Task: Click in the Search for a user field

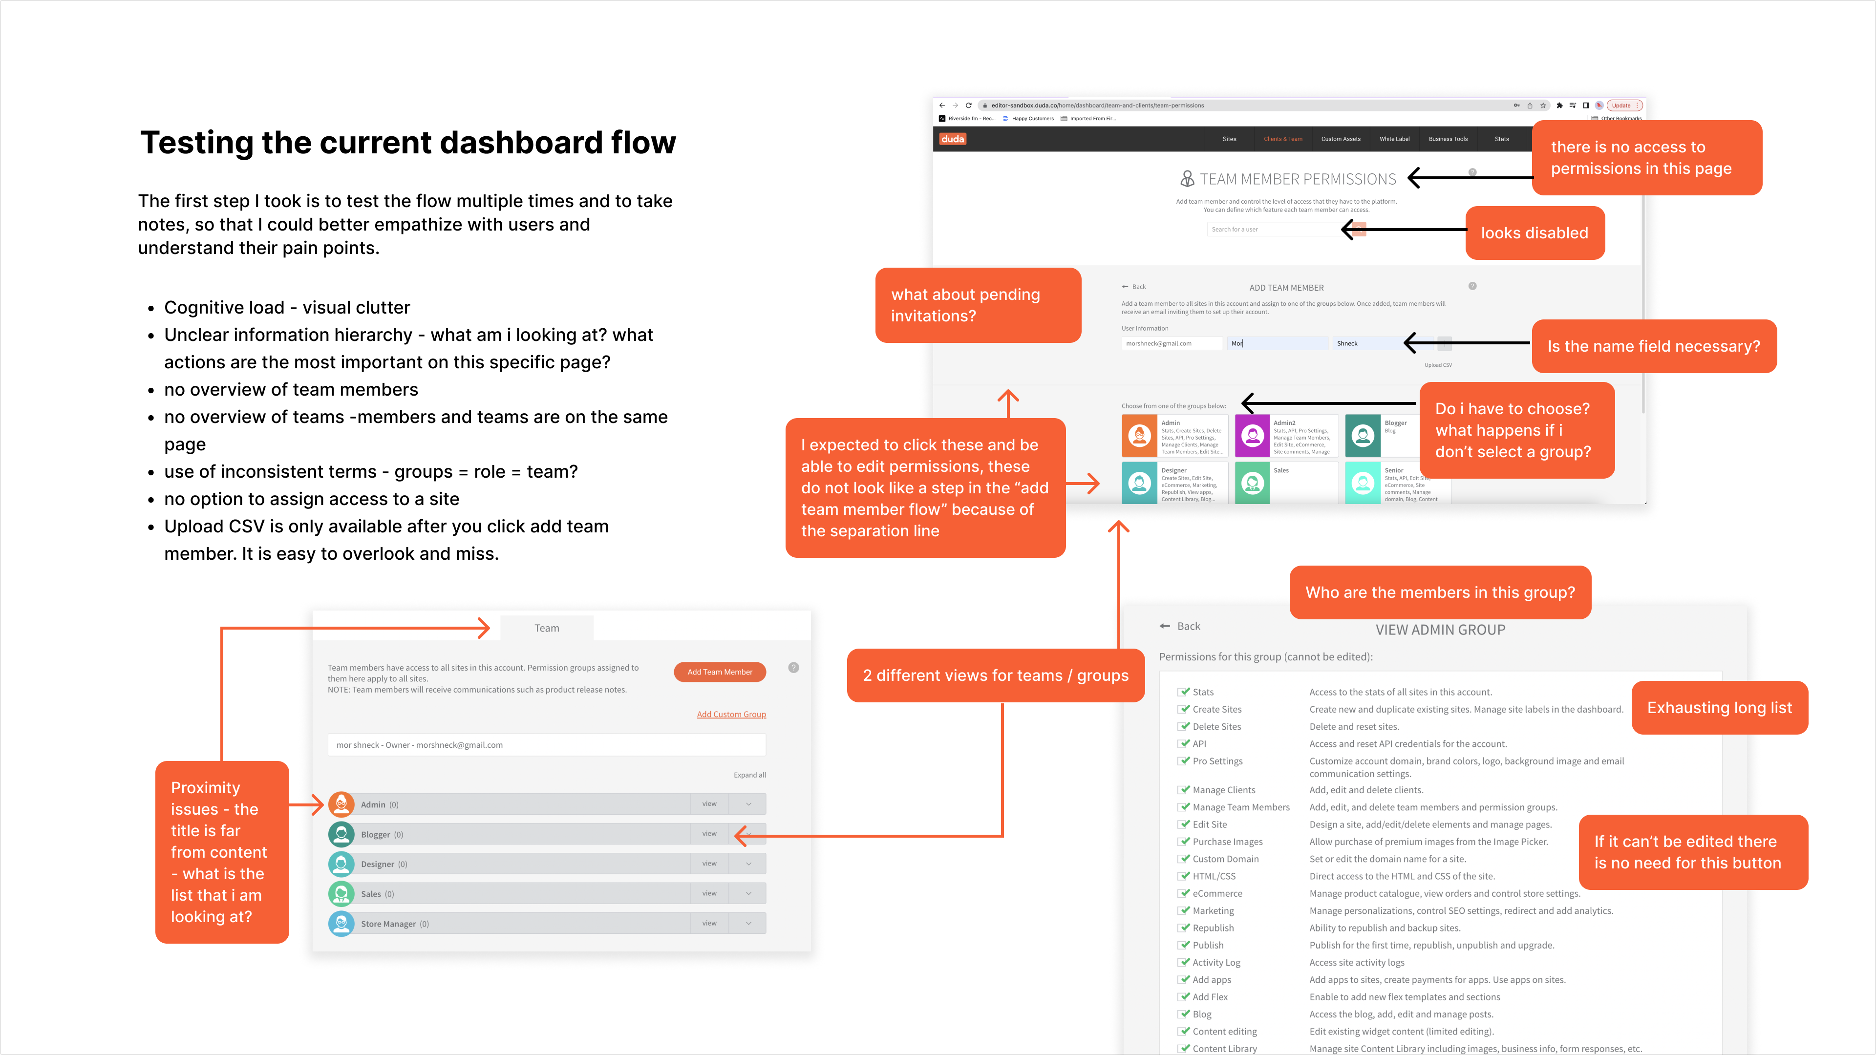Action: 1278,230
